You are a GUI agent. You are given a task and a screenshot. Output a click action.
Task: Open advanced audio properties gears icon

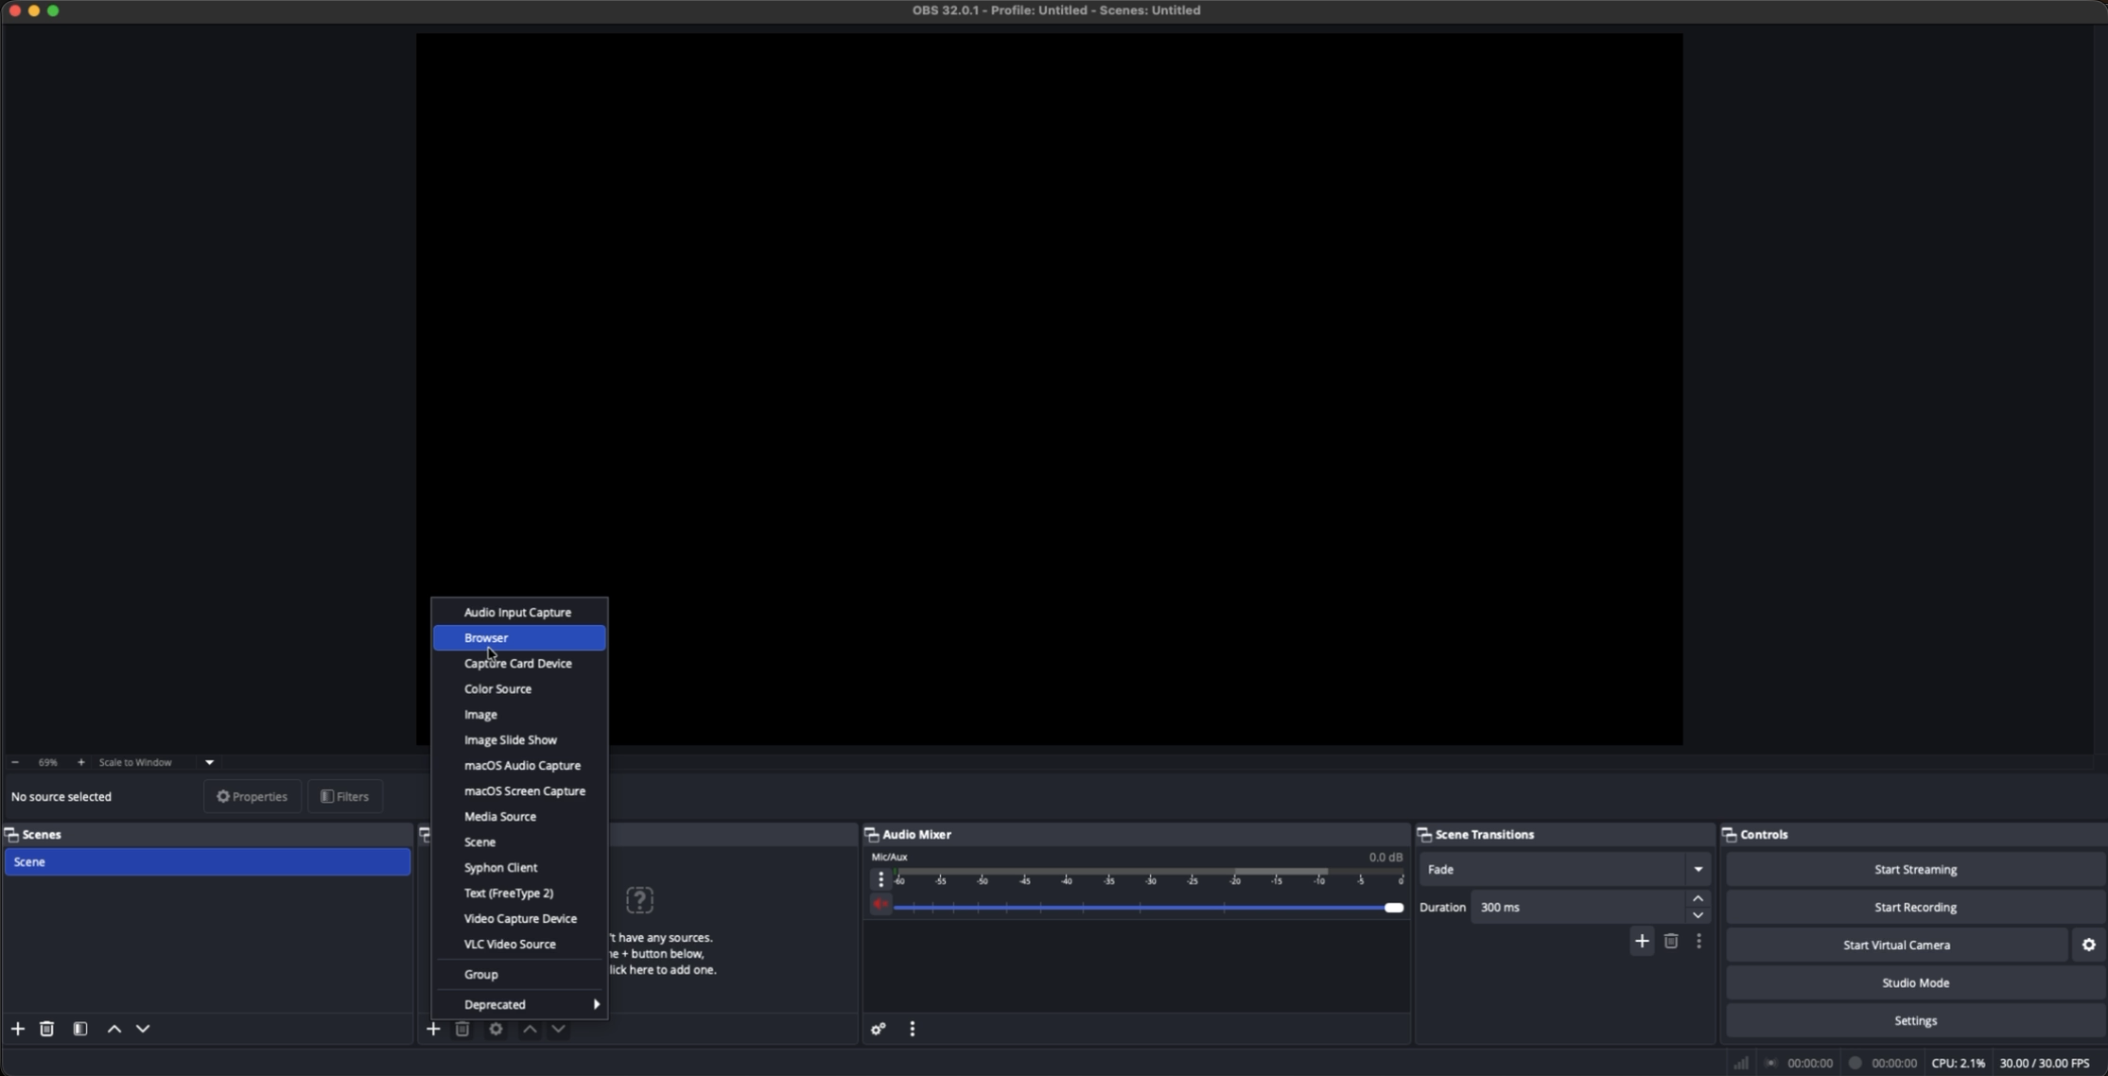[879, 1029]
